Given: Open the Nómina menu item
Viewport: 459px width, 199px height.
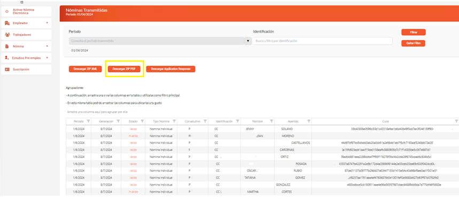Looking at the screenshot, I should pyautogui.click(x=26, y=47).
